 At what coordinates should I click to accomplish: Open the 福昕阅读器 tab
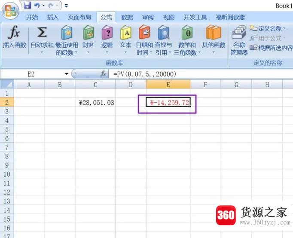pos(230,17)
